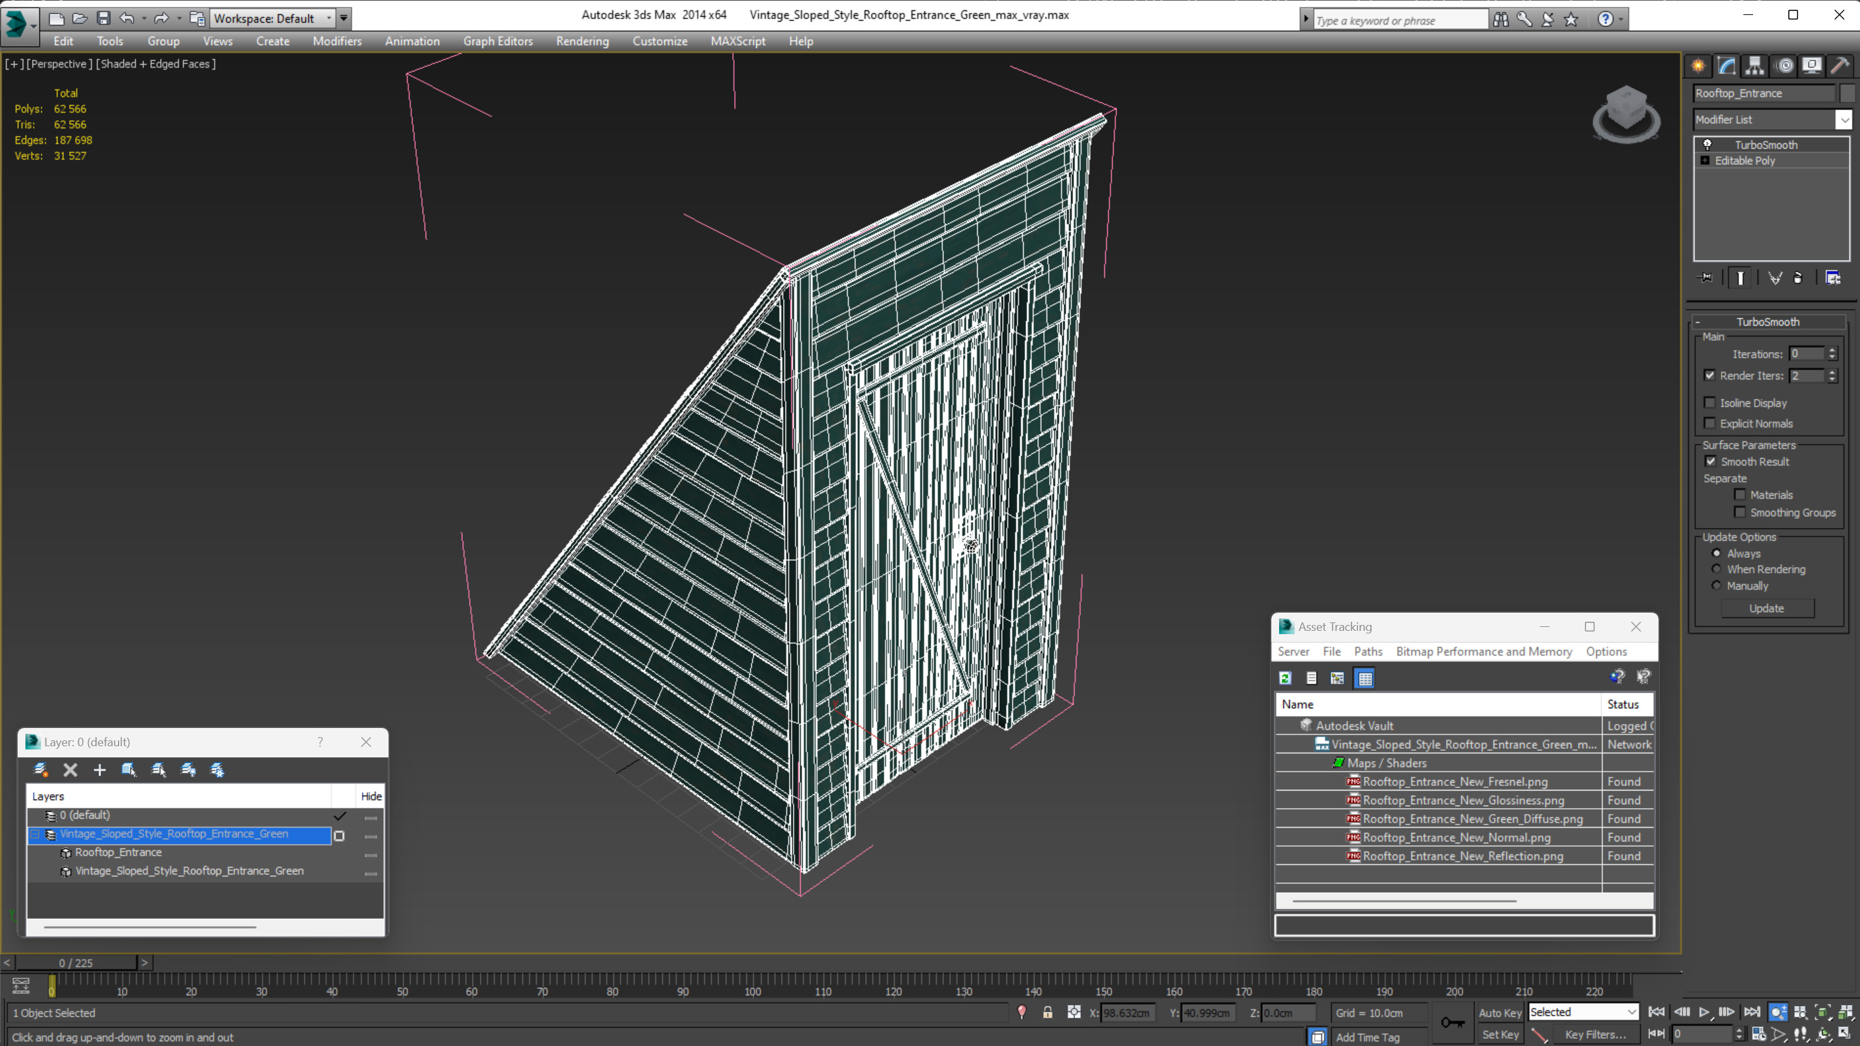The image size is (1860, 1046).
Task: Click the Auto Key button
Action: click(x=1499, y=1013)
